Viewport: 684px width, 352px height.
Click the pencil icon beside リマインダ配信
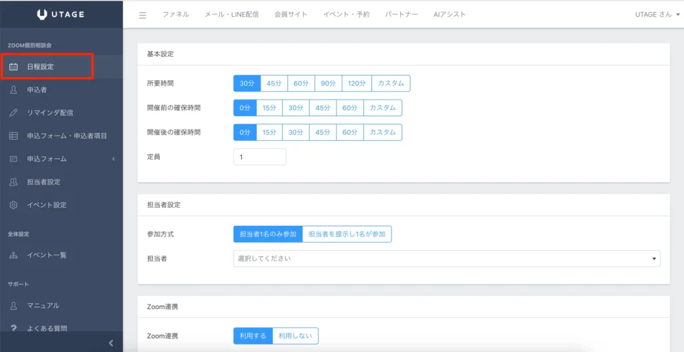tap(13, 112)
